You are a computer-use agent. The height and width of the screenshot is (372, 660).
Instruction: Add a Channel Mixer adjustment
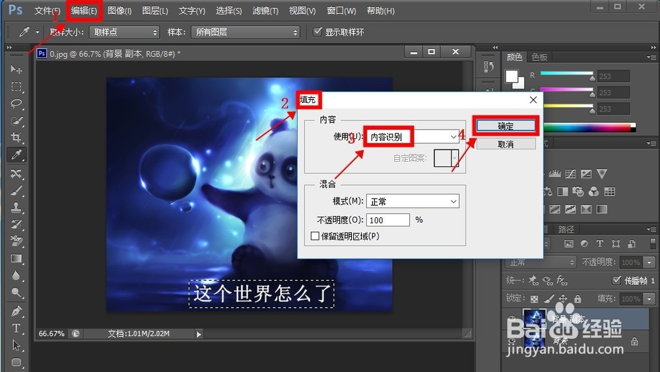(593, 192)
